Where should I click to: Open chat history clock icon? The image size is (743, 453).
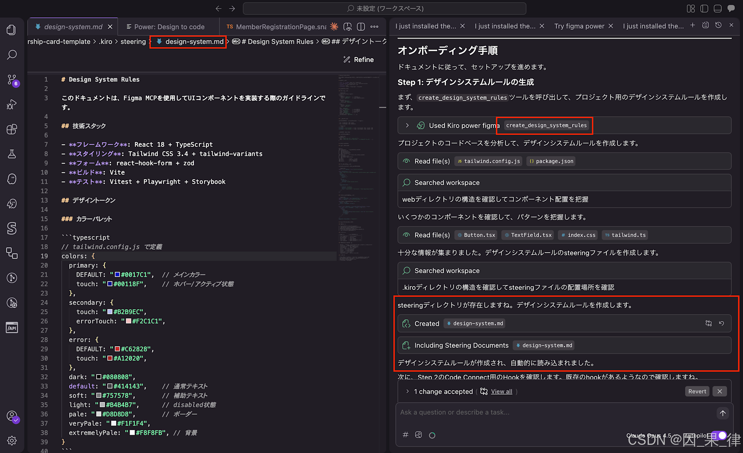click(x=718, y=25)
